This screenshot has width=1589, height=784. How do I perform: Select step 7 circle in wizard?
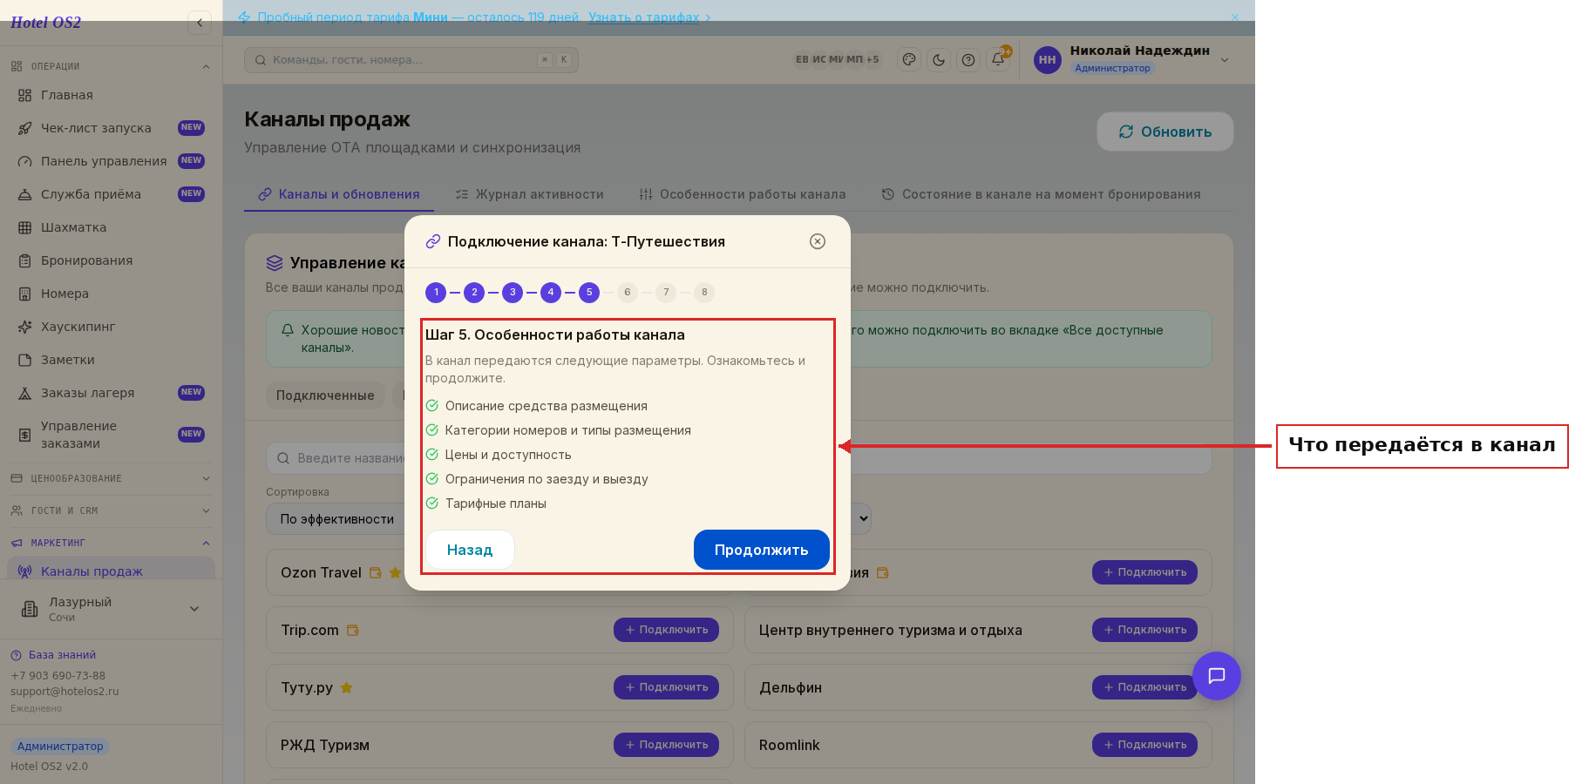666,293
